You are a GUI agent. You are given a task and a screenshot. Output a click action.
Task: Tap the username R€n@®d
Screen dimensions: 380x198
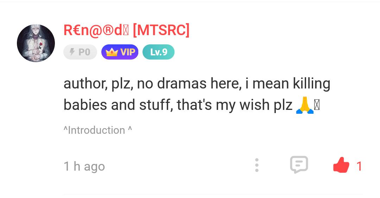pos(93,30)
